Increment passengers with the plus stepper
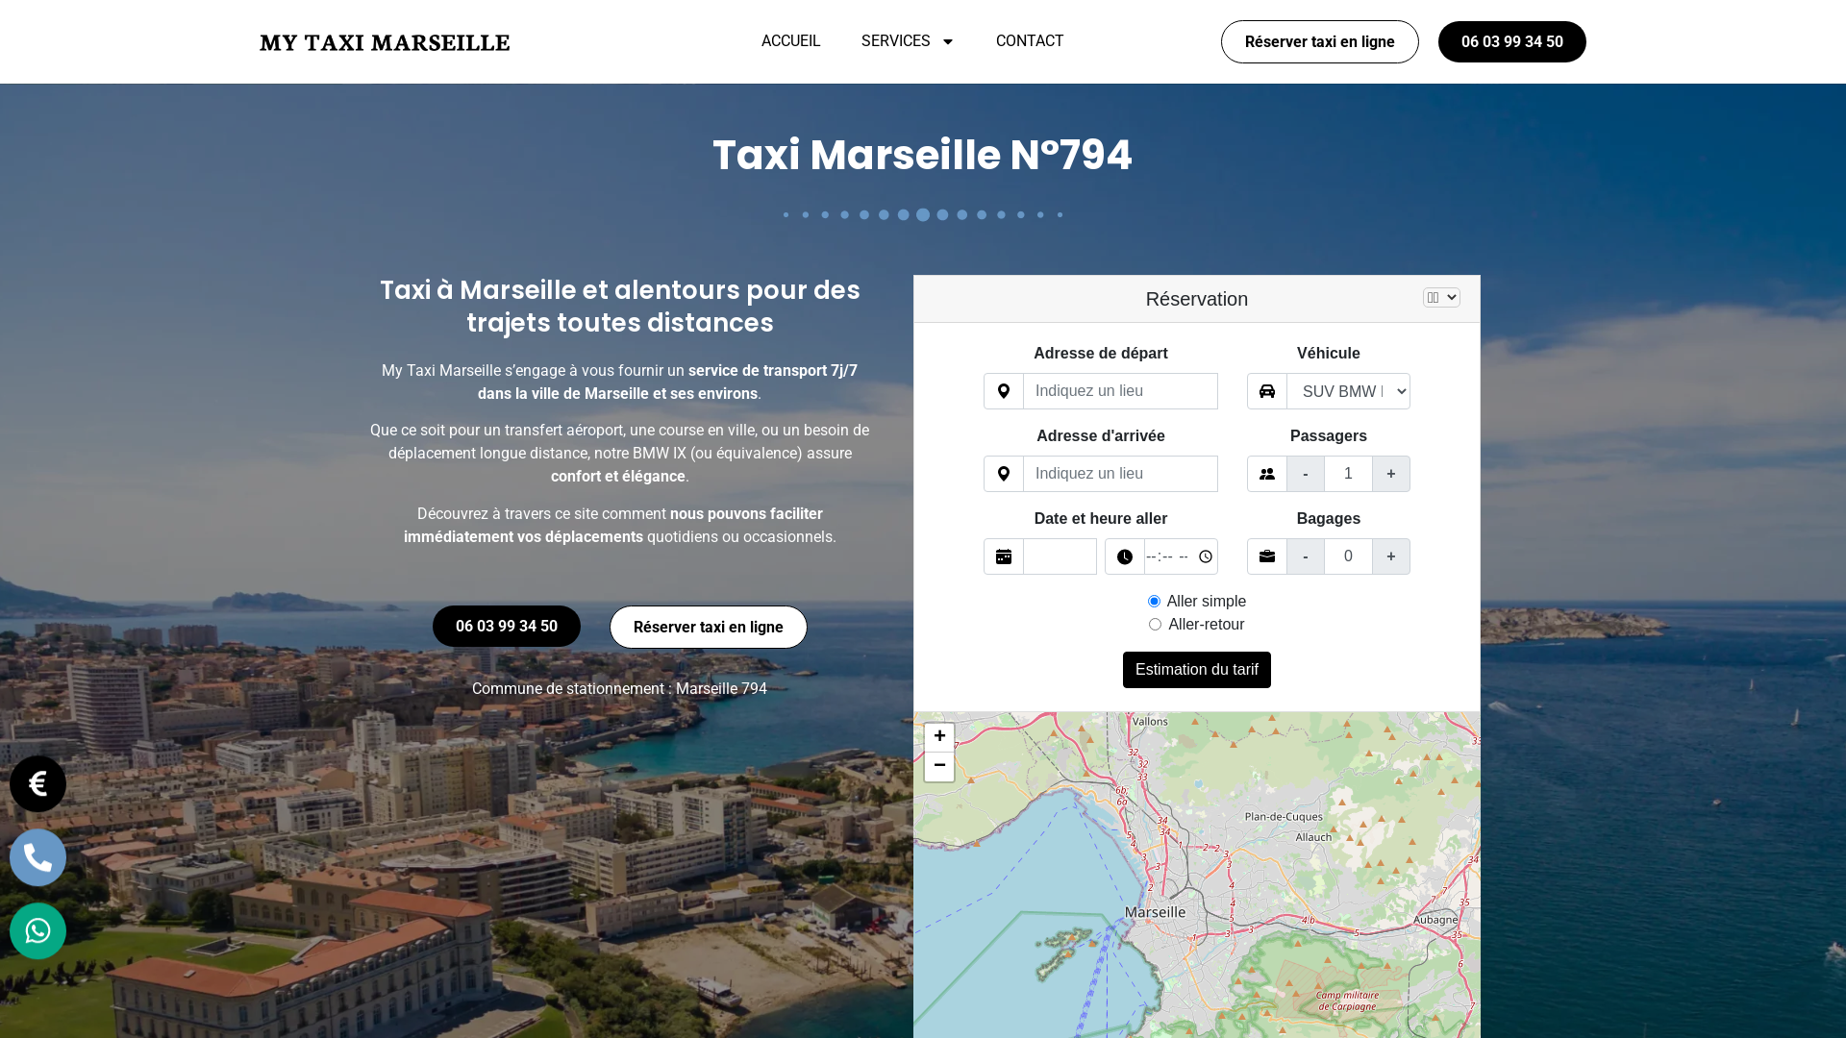This screenshot has height=1038, width=1846. pos(1391,474)
